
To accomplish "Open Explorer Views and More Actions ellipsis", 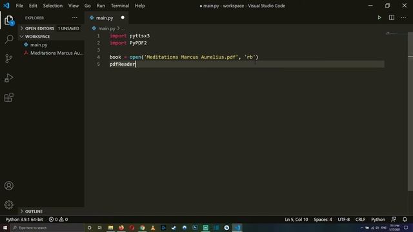I will 75,17.
